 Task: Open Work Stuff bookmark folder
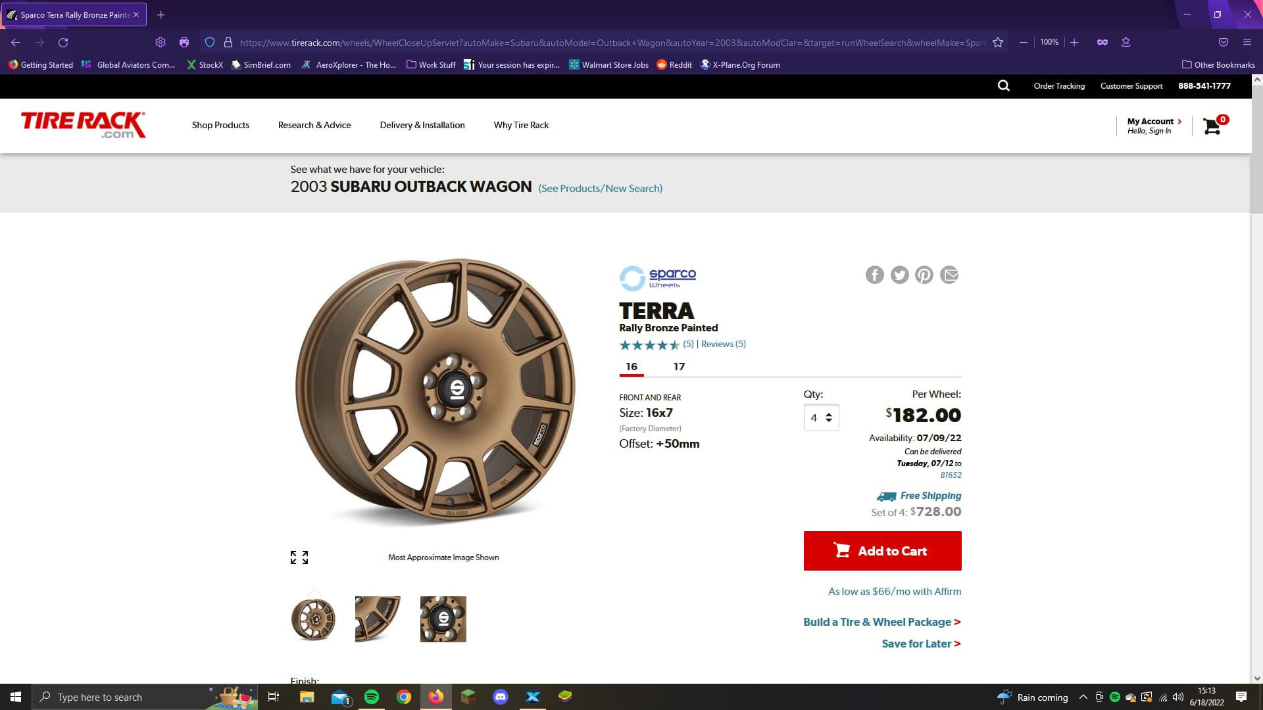pos(431,64)
